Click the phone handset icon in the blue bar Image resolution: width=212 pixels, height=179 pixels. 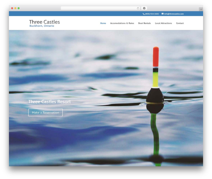[x=144, y=14]
